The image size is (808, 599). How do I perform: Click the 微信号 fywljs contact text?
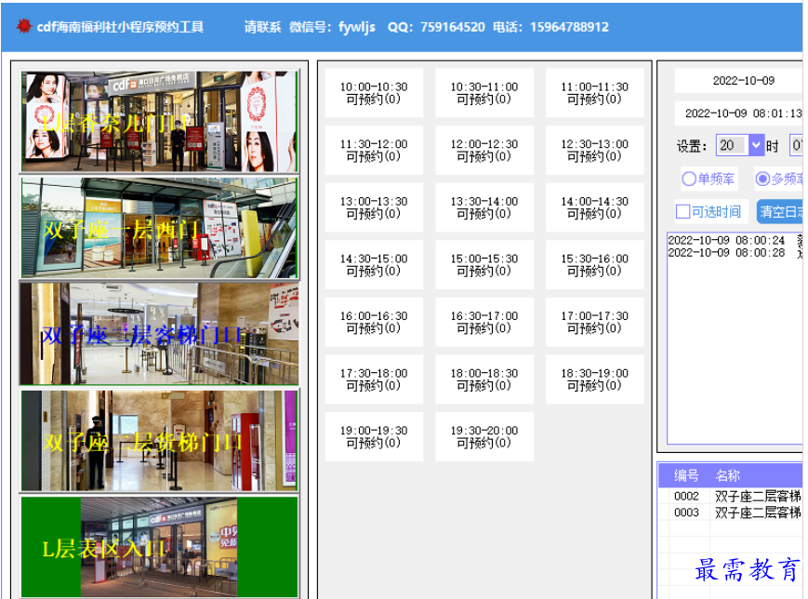[x=332, y=27]
